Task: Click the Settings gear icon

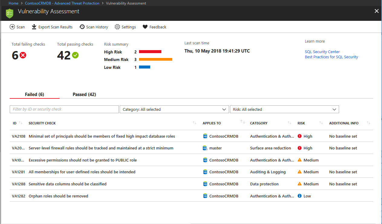Action: [x=117, y=27]
